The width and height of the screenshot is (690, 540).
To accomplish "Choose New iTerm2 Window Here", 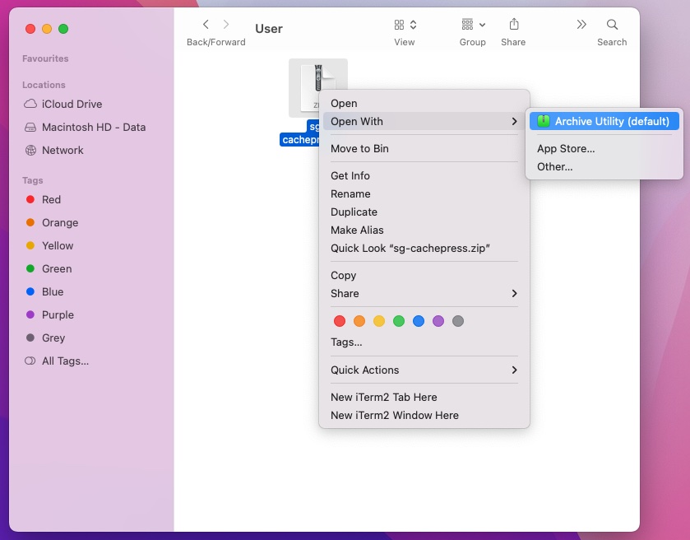I will point(424,416).
